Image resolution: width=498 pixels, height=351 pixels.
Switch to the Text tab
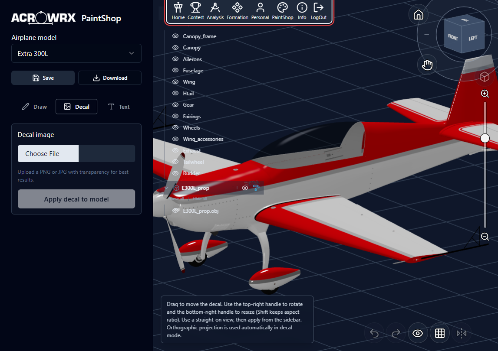119,107
